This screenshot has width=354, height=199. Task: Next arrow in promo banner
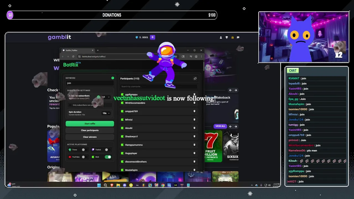pos(236,90)
